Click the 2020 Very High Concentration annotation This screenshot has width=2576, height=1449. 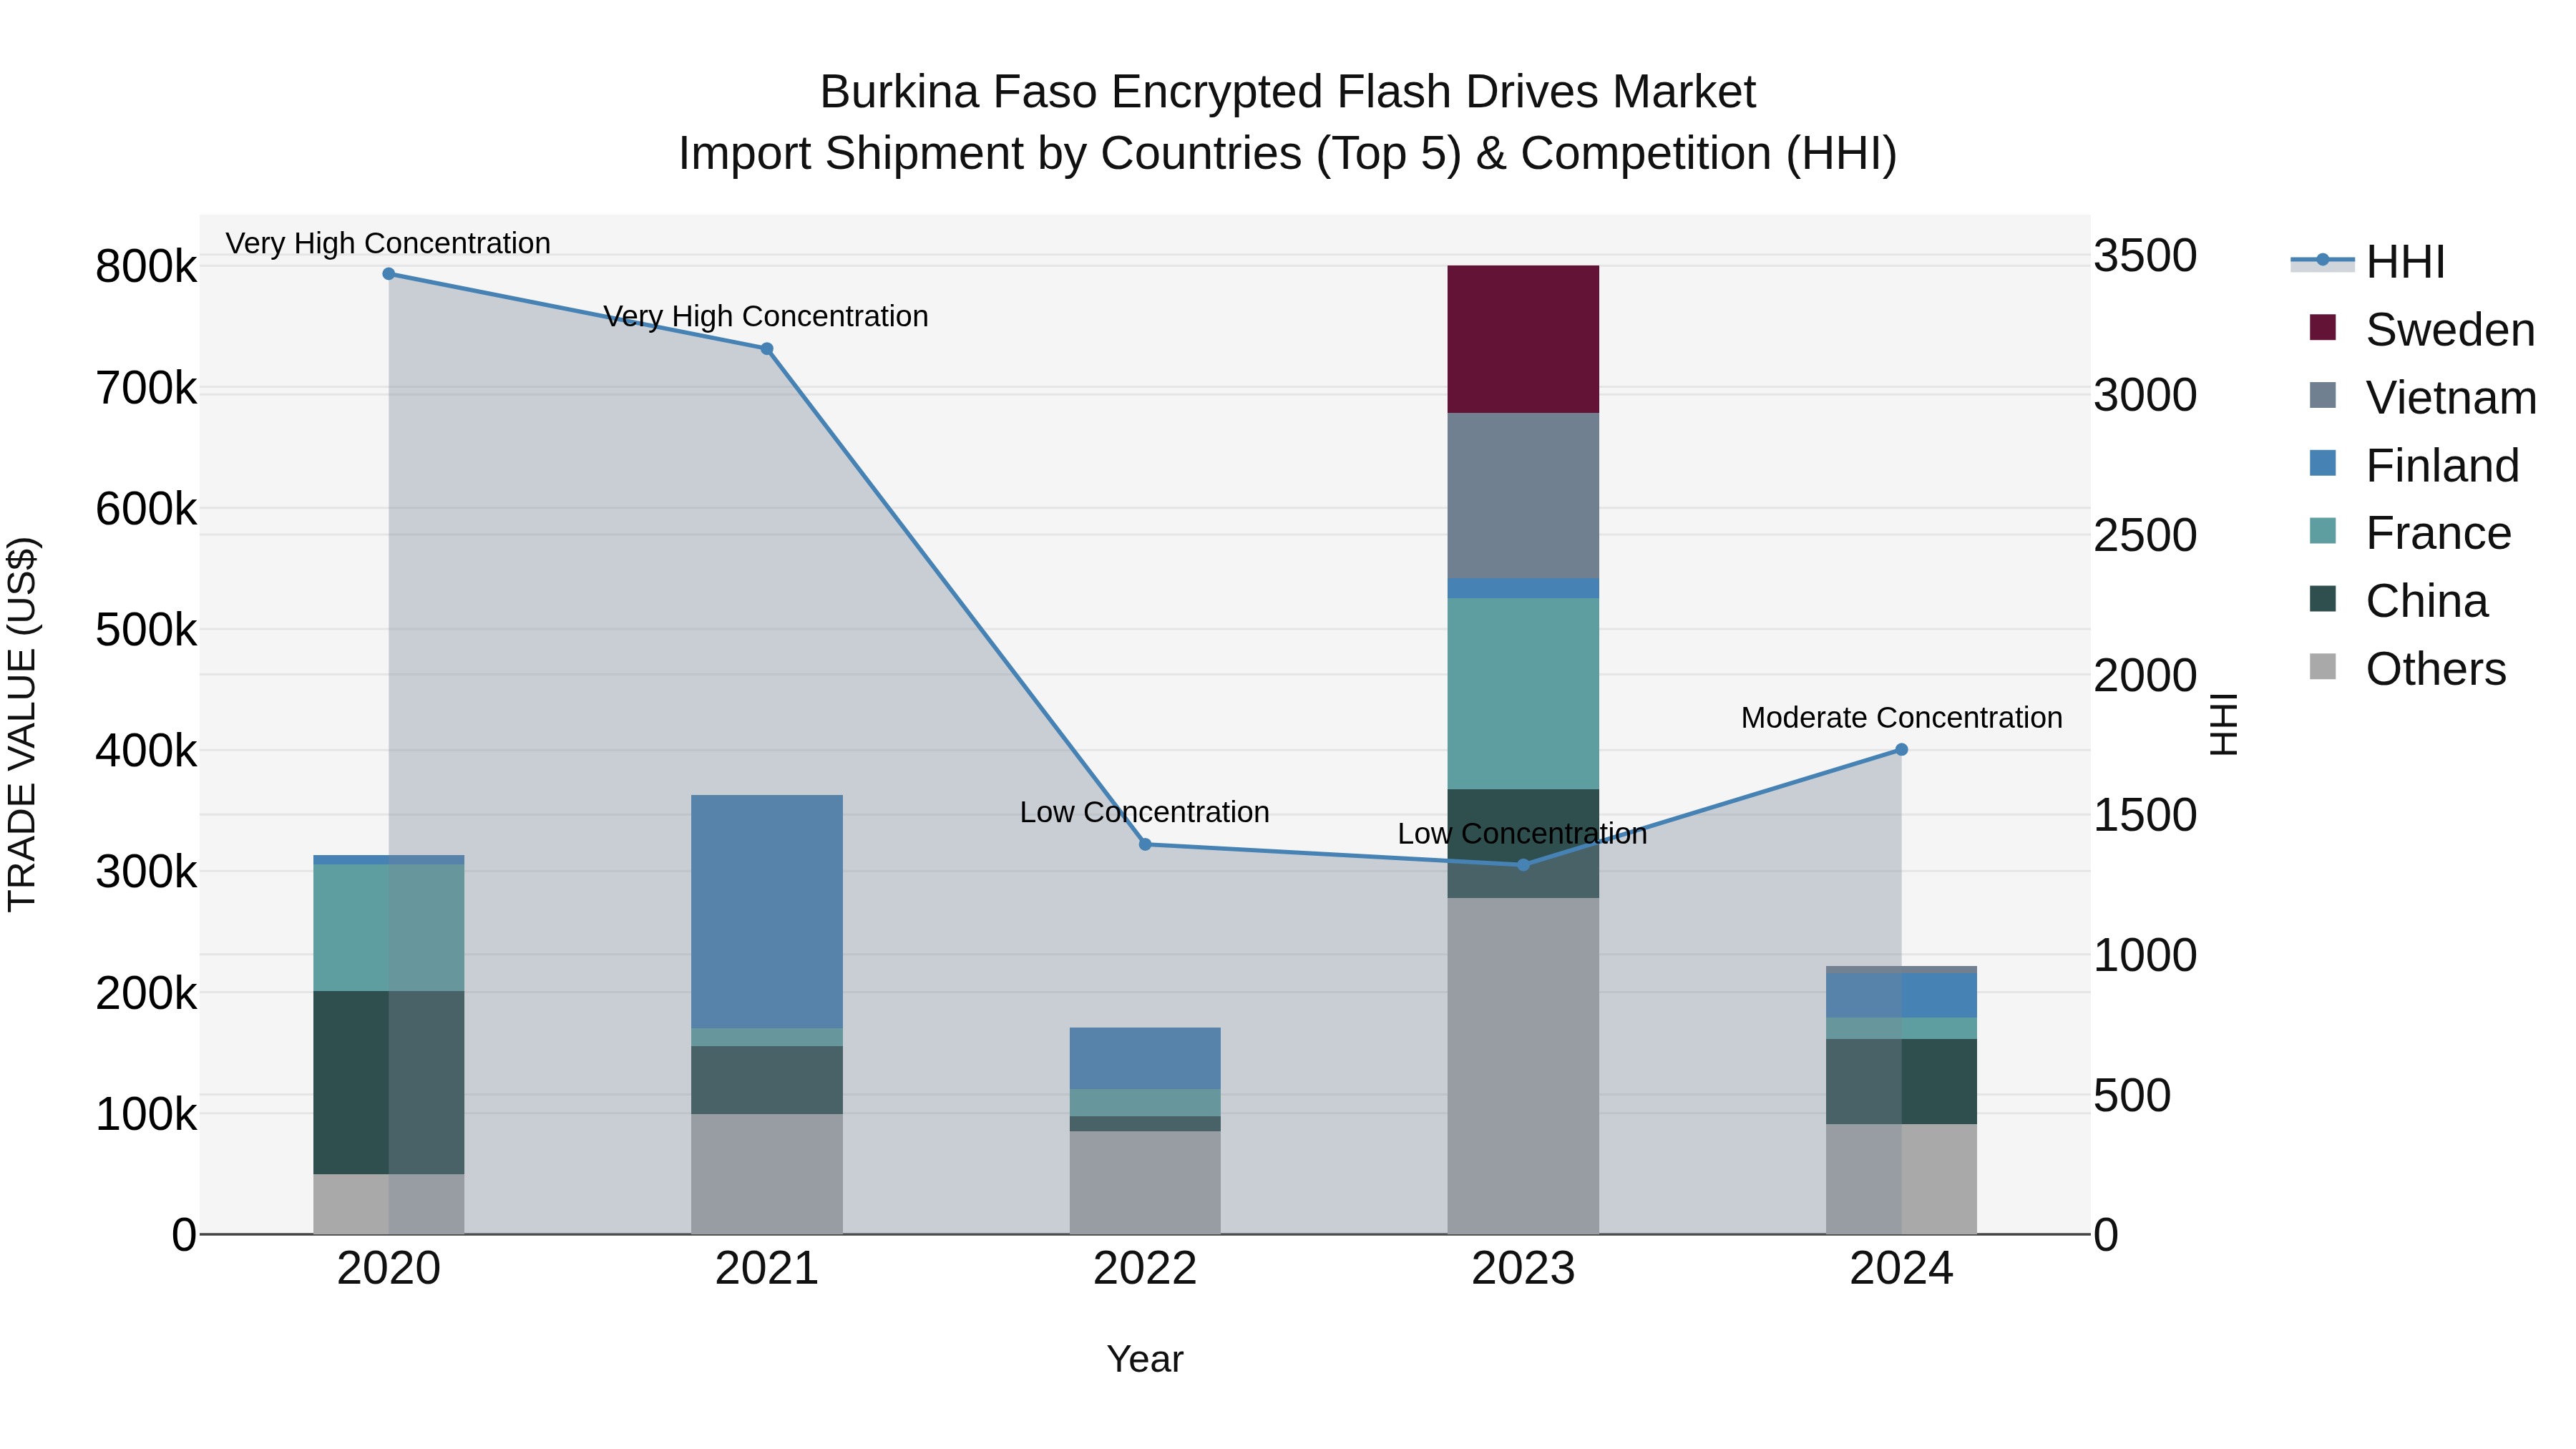coord(388,243)
